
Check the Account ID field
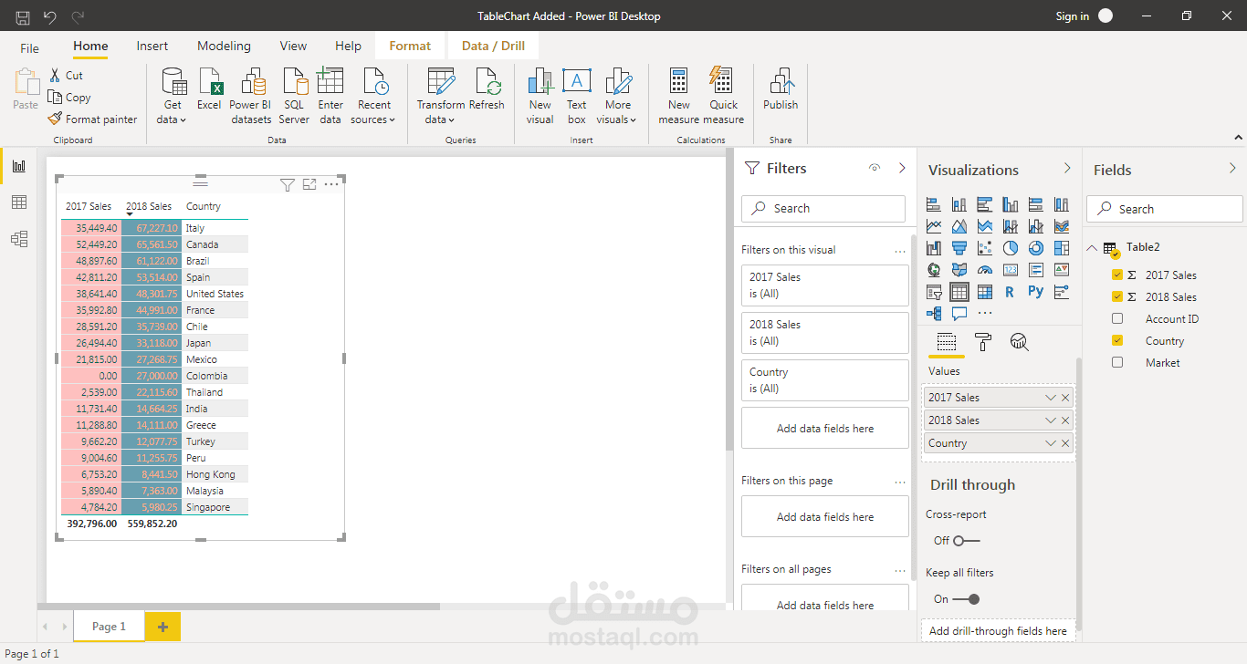click(x=1117, y=318)
